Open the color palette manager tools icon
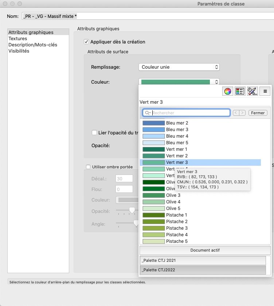274x306 pixels. coord(252,92)
